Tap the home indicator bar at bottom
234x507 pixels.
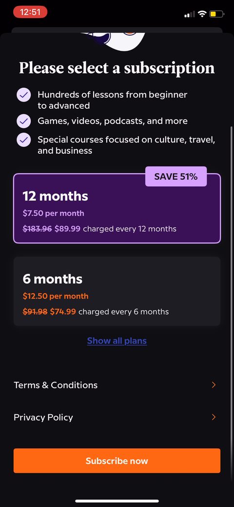pyautogui.click(x=117, y=501)
